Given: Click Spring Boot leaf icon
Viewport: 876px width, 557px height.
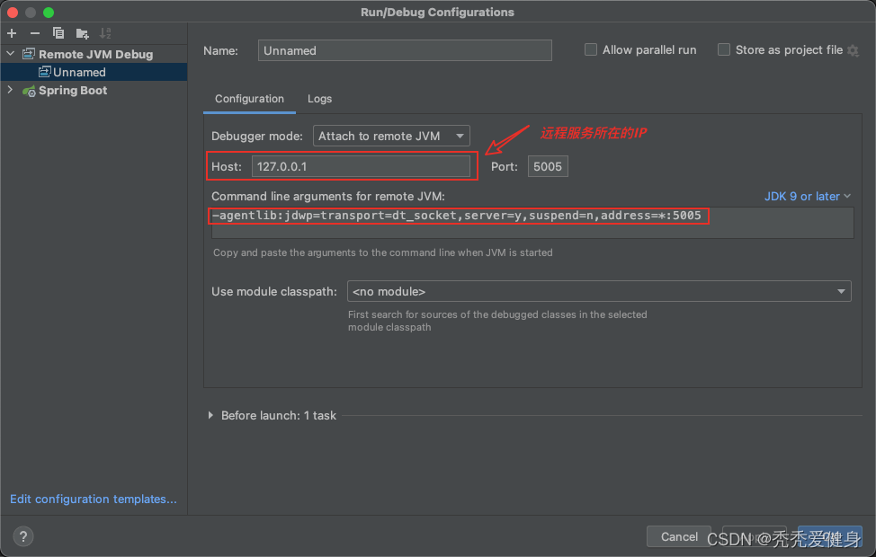Looking at the screenshot, I should pyautogui.click(x=29, y=91).
